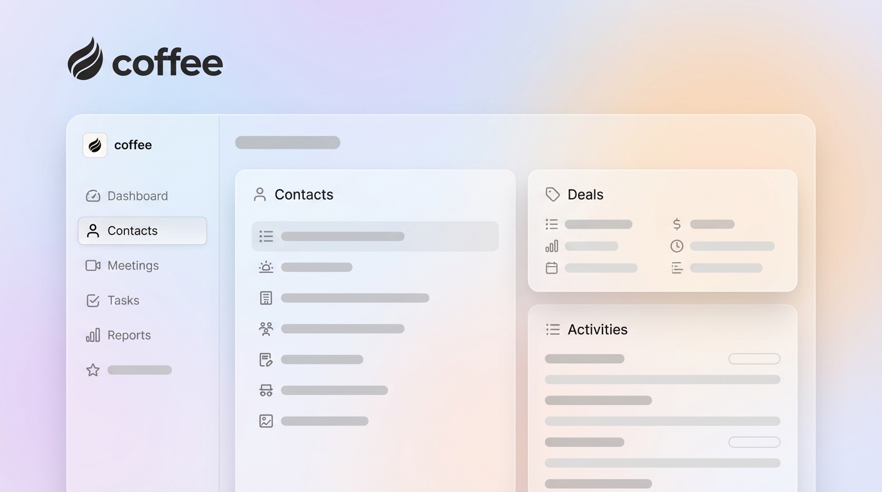Switch to the Contacts section in sidebar
Image resolution: width=882 pixels, height=492 pixels.
coord(132,231)
